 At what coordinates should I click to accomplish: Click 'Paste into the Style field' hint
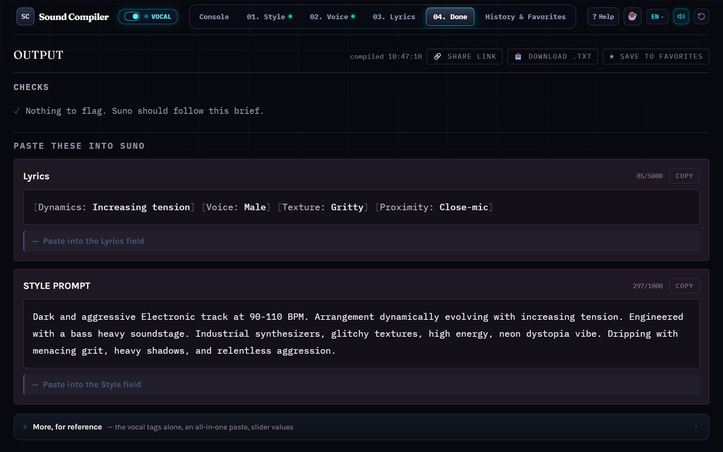coord(361,385)
